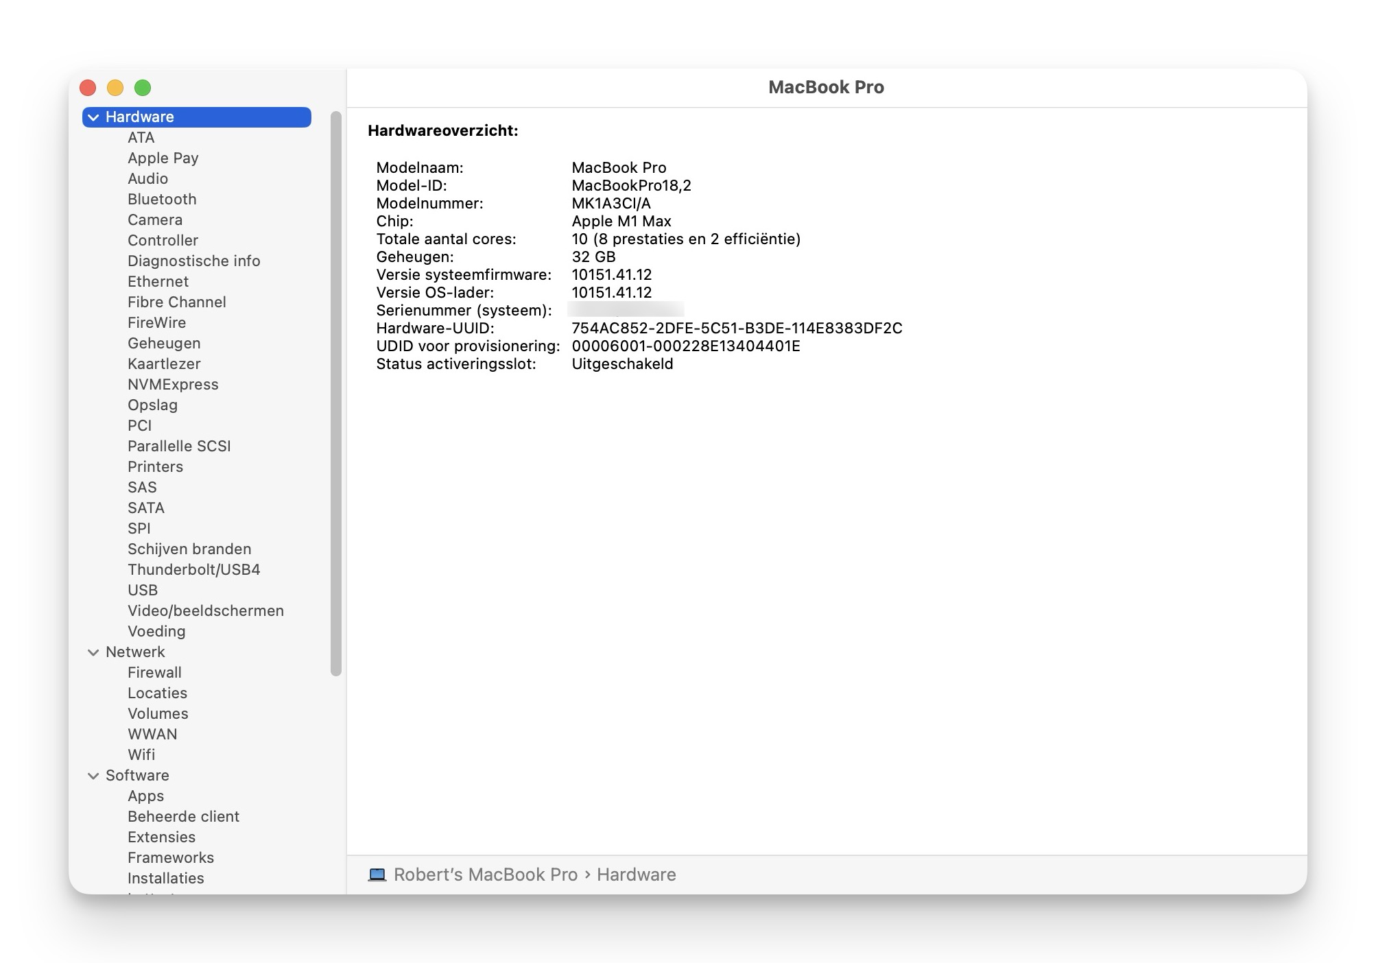1376x963 pixels.
Task: Click the Hardwareoverzicht heading
Action: tap(443, 130)
